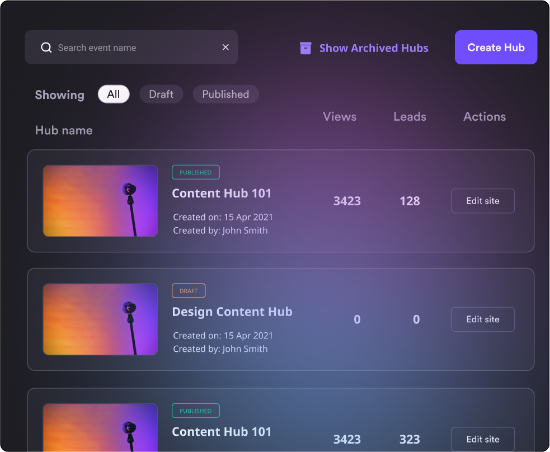Open the Design Content Hub title
The image size is (550, 452).
232,312
